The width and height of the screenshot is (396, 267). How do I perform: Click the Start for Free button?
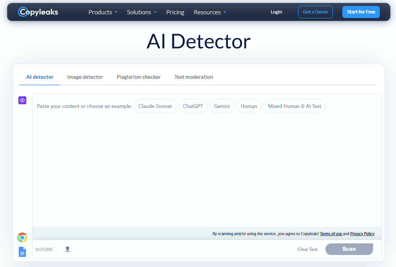tap(361, 12)
